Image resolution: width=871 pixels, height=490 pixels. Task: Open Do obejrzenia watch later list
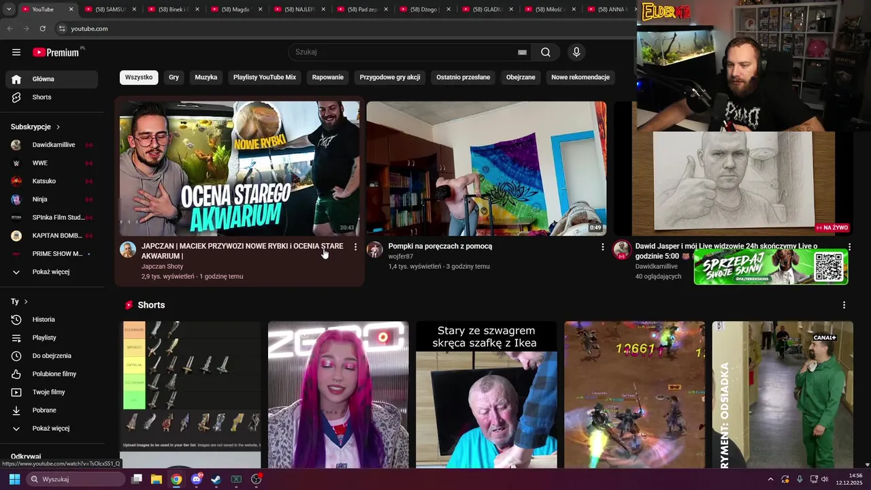(x=52, y=356)
